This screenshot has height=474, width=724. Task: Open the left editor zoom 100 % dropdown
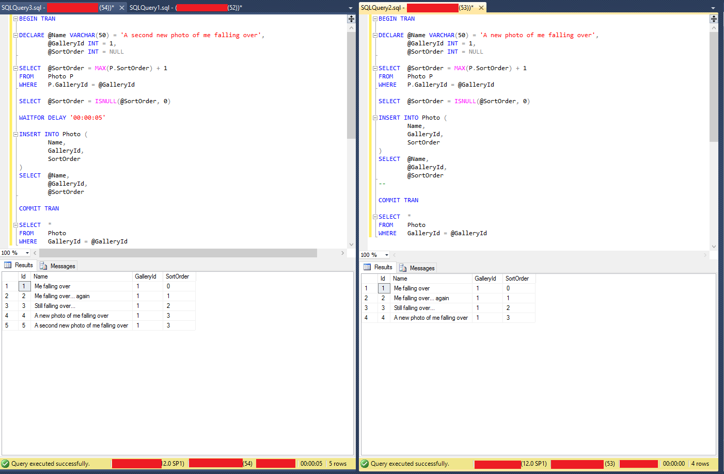(27, 253)
